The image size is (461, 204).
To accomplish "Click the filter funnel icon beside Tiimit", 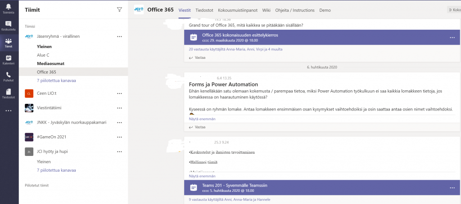I will [x=119, y=9].
